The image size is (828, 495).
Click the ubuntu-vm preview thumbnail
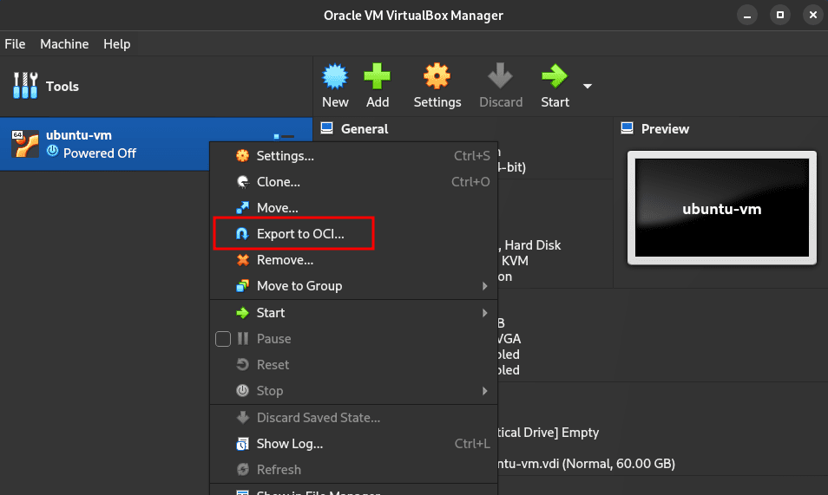(722, 208)
